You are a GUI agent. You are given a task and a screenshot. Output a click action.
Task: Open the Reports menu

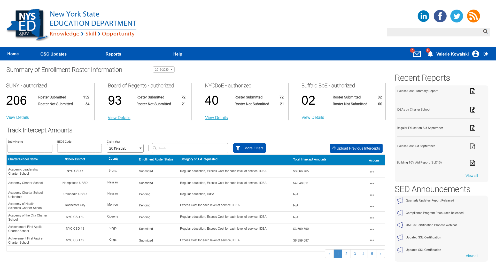(113, 54)
